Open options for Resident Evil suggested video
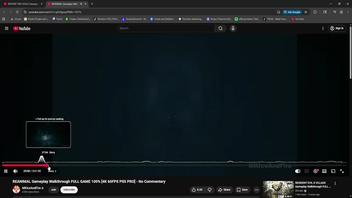Image resolution: width=352 pixels, height=198 pixels. tap(335, 183)
